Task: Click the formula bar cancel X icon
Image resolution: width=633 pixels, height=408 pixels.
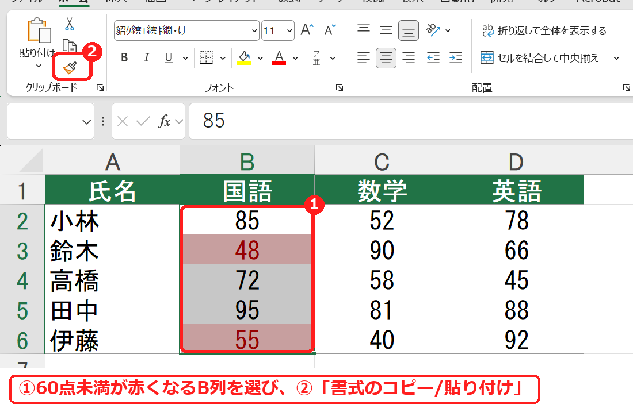Action: 123,121
